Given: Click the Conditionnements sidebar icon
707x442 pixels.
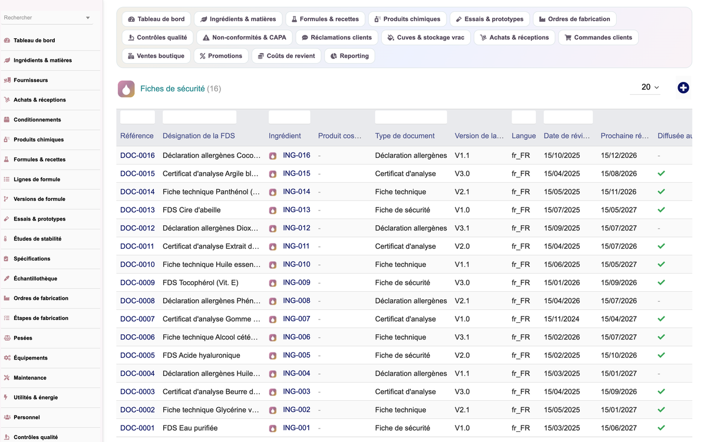Looking at the screenshot, I should tap(7, 120).
